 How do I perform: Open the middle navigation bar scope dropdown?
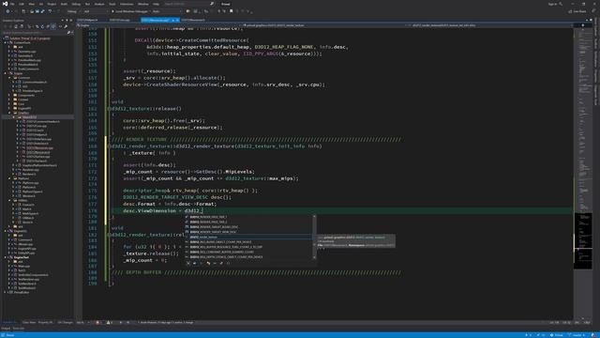(x=323, y=25)
